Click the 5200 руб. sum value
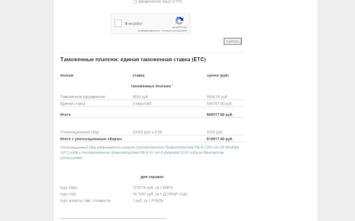Image resolution: width=355 pixels, height=221 pixels. pyautogui.click(x=215, y=132)
